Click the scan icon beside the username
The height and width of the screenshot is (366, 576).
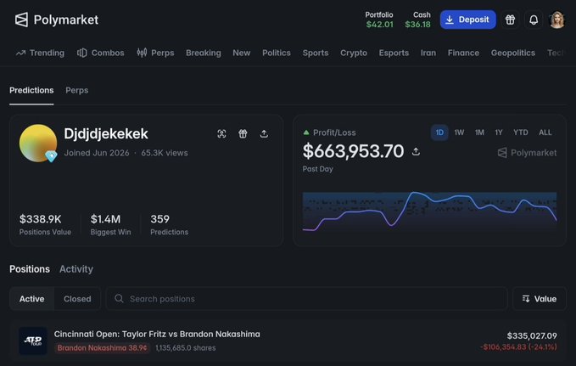click(x=221, y=133)
